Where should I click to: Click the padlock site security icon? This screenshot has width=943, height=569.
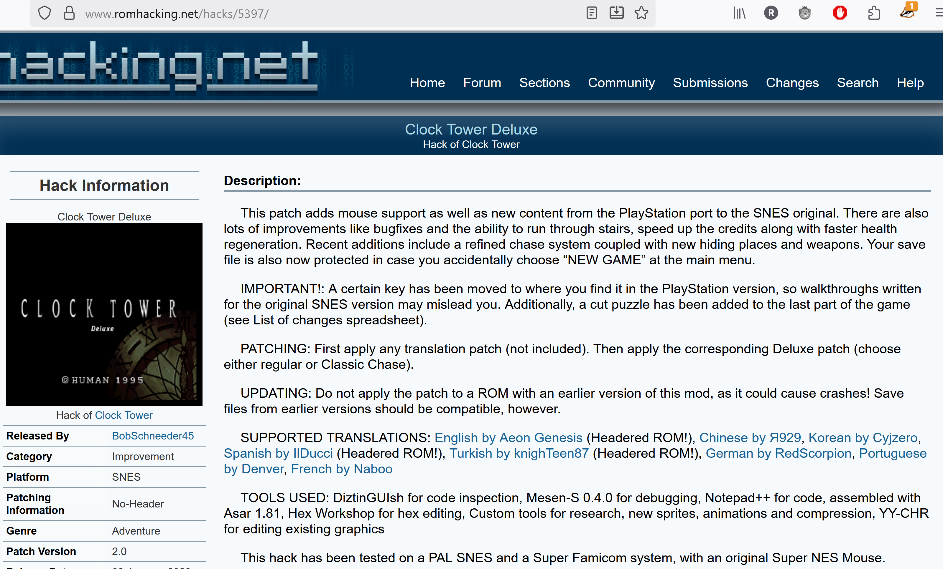point(69,13)
